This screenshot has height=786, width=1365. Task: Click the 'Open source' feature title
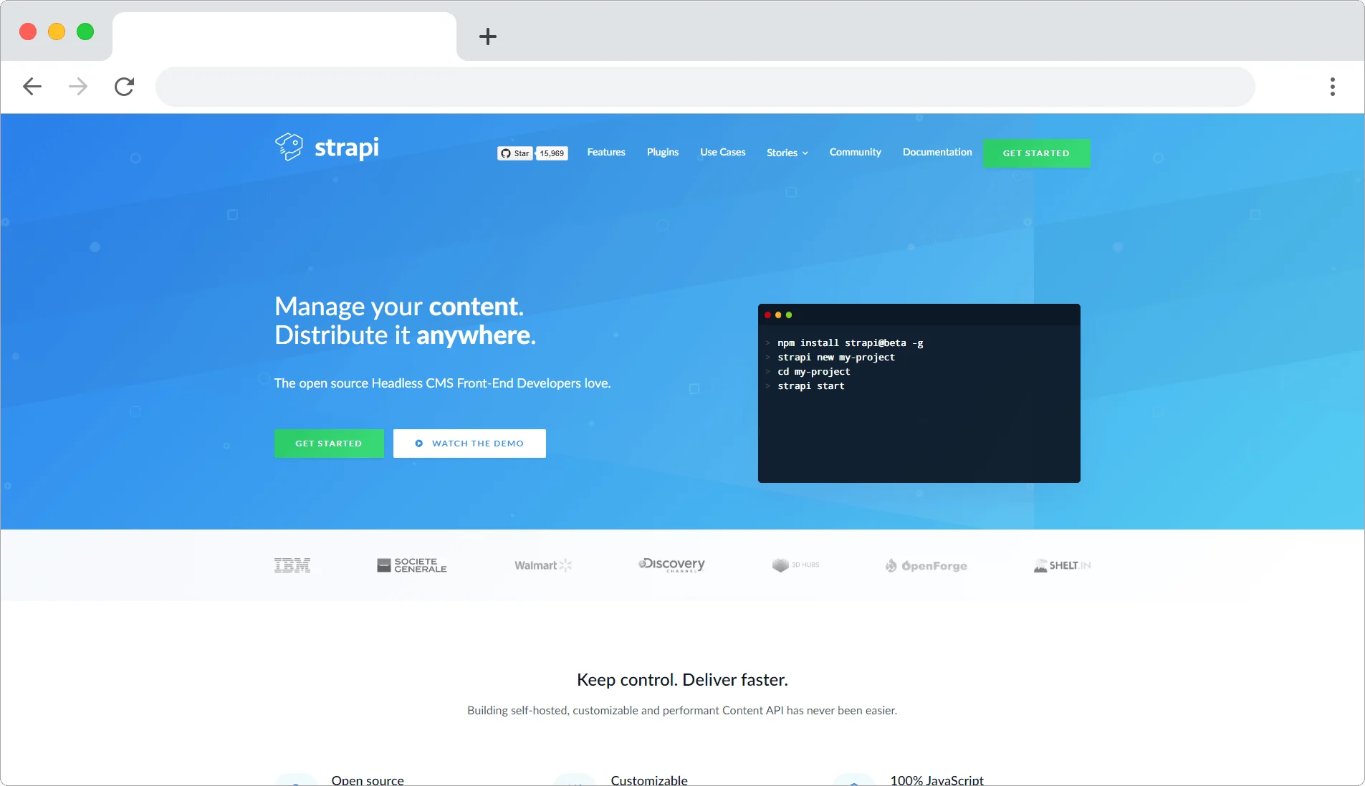[x=368, y=780]
